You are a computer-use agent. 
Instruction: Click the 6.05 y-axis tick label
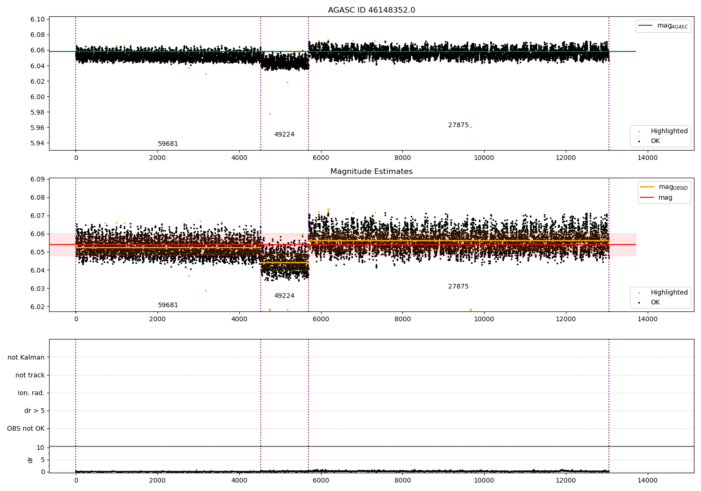[x=37, y=253]
